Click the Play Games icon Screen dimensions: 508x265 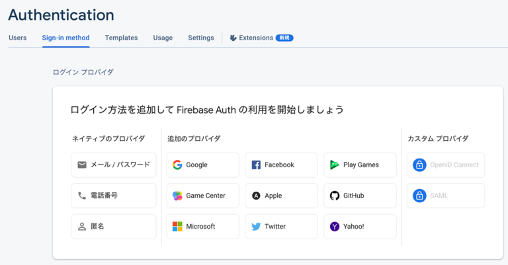tap(334, 165)
